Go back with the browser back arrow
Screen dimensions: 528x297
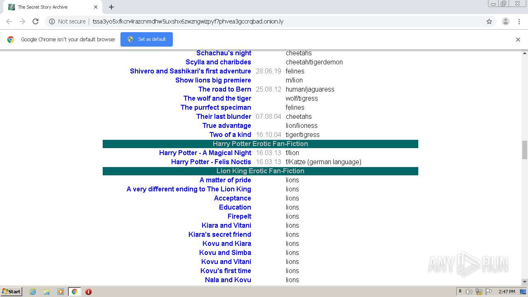coord(9,21)
